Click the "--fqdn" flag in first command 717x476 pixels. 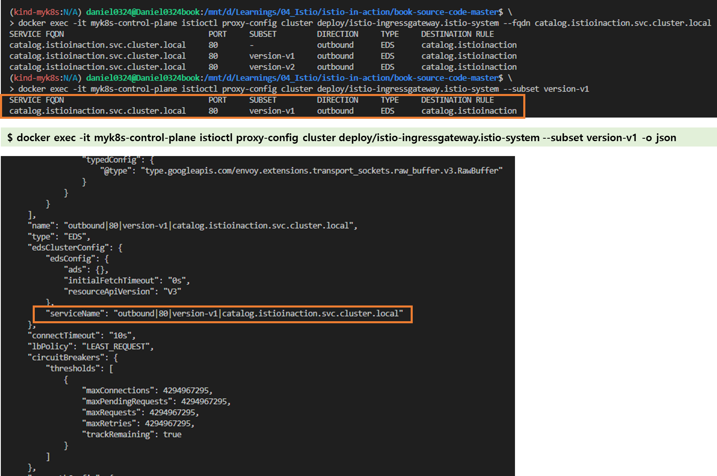tap(517, 23)
